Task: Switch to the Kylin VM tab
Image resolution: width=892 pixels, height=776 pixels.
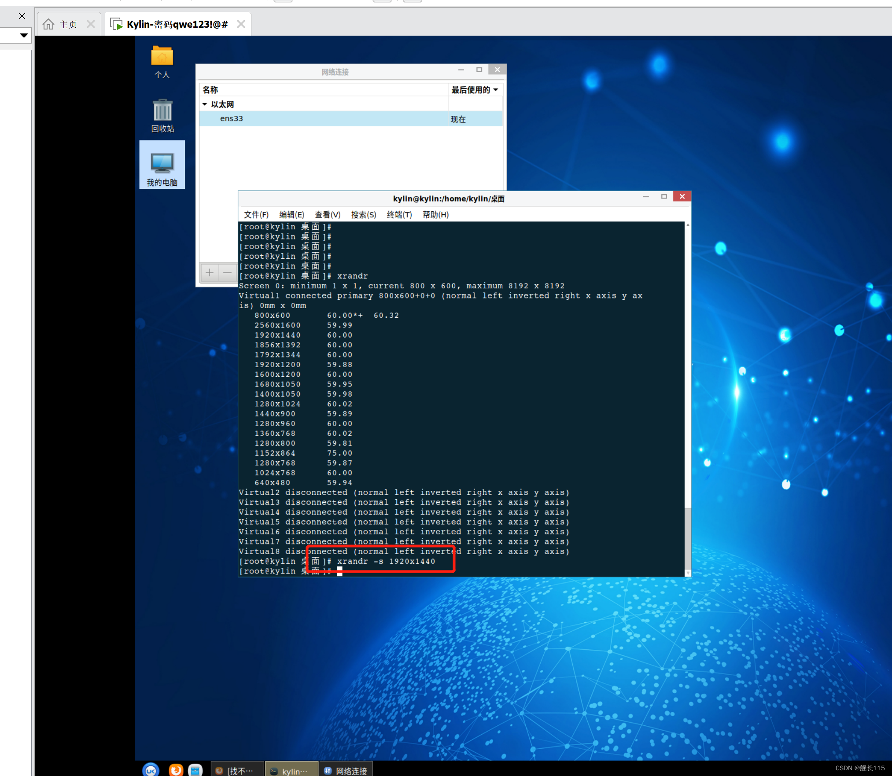Action: (177, 24)
